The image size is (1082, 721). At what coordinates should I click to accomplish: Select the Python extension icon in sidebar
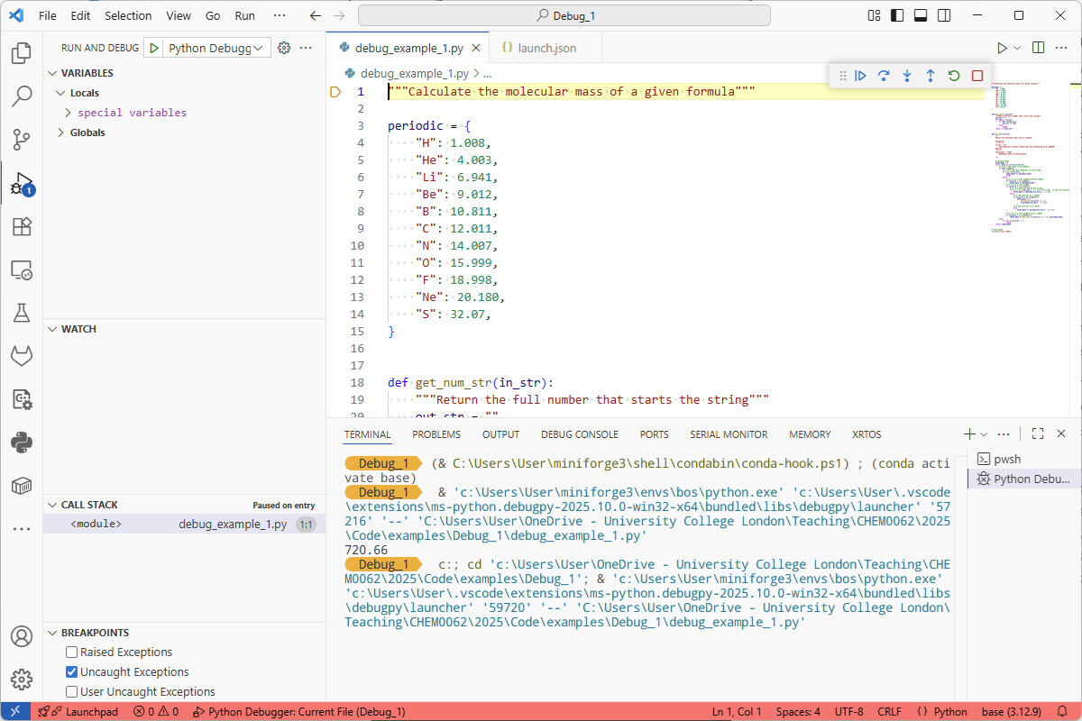point(22,443)
